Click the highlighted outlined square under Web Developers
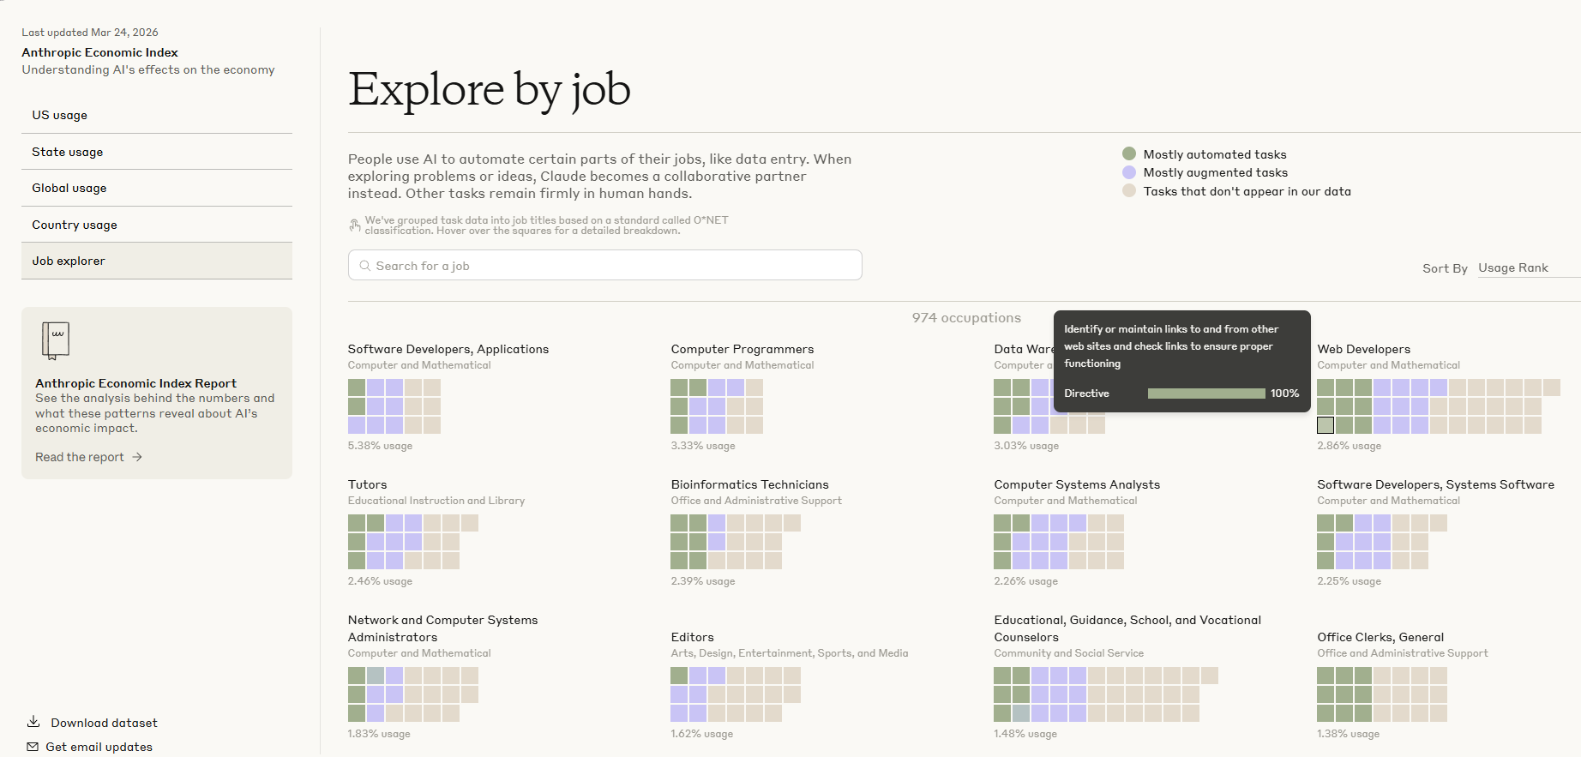The image size is (1581, 757). click(1326, 425)
